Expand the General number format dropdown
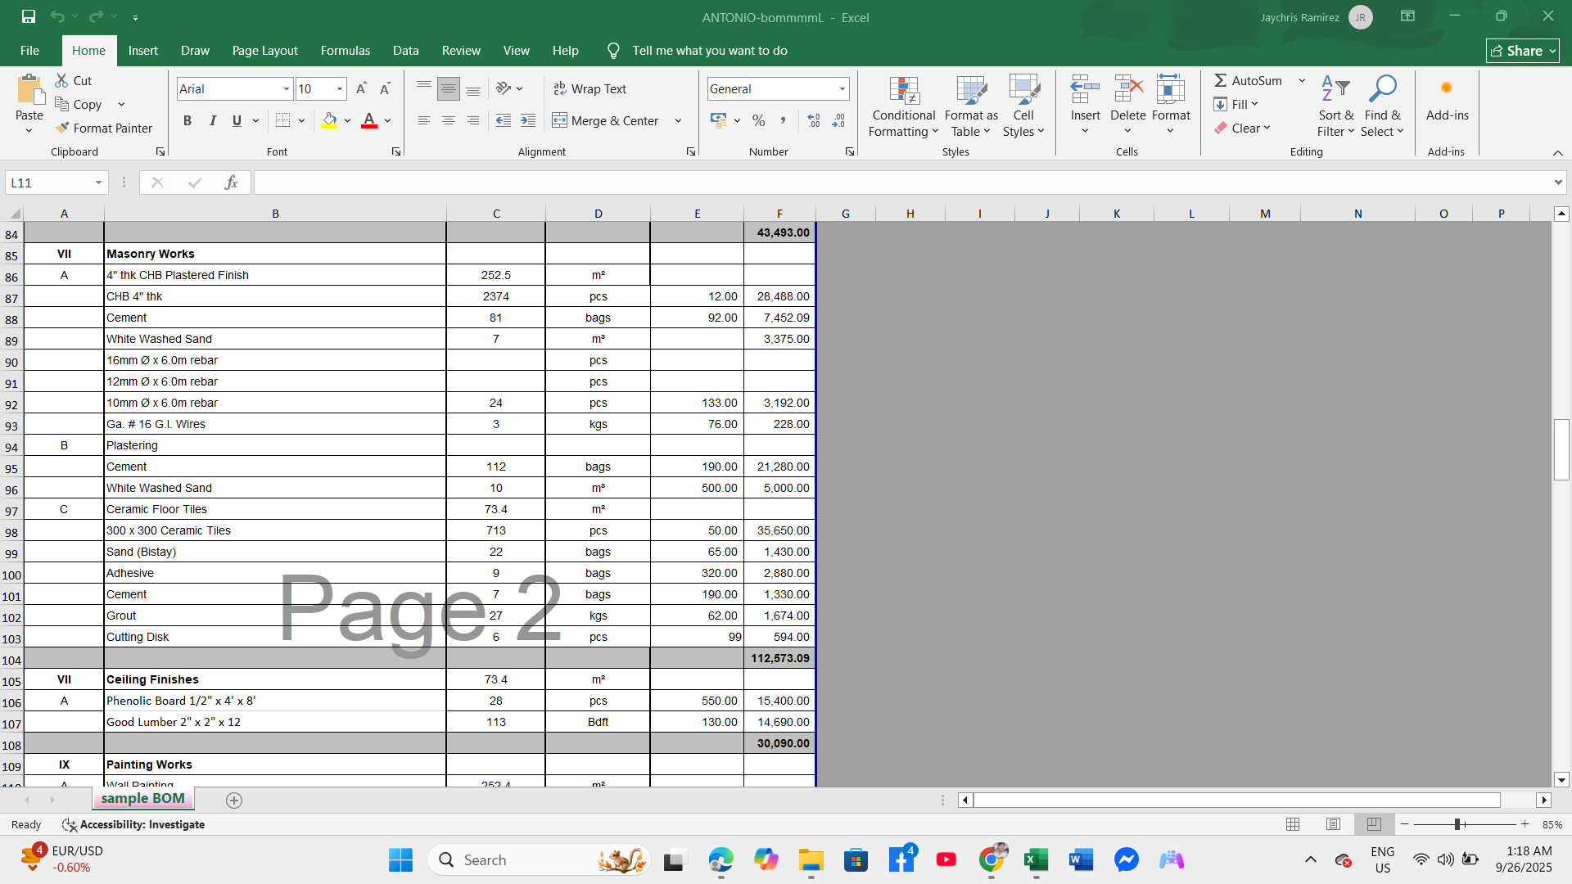 pos(842,88)
